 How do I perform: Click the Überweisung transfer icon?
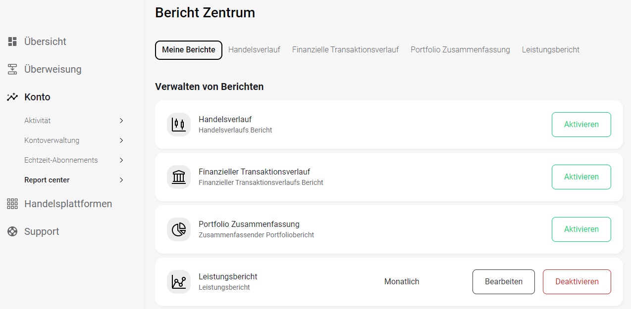tap(12, 69)
